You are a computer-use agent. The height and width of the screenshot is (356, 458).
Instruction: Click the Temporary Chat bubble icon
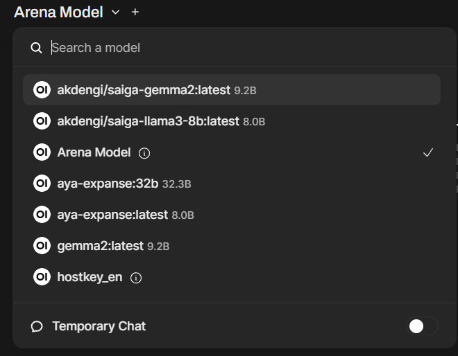(37, 326)
